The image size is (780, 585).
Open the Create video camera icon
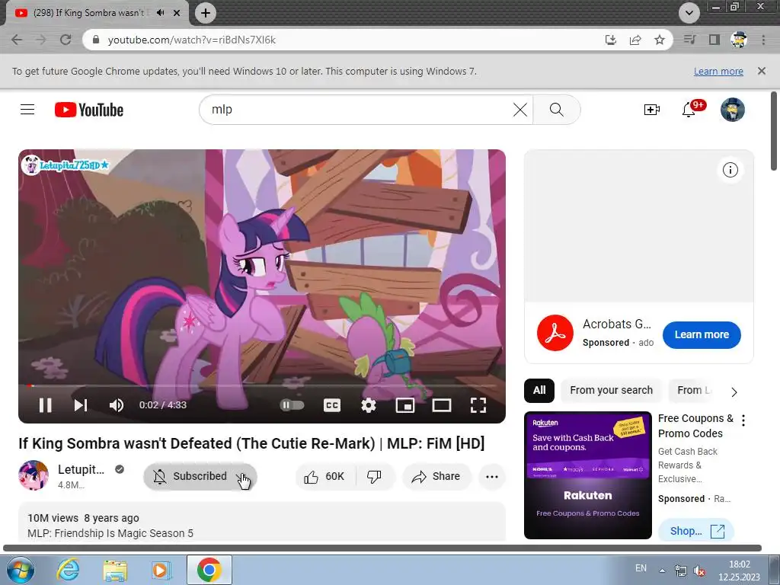click(652, 110)
